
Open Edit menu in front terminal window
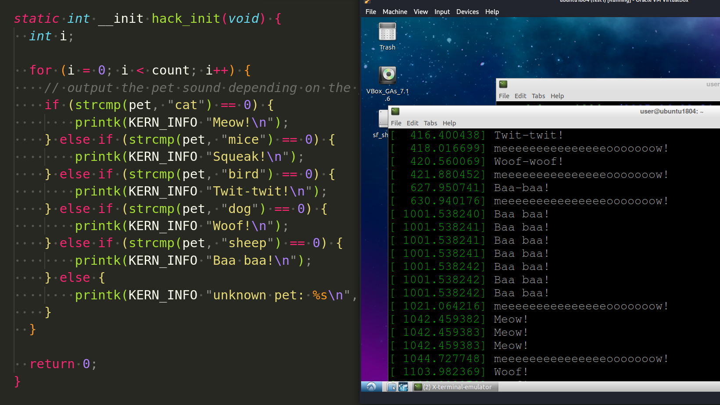[x=412, y=123]
